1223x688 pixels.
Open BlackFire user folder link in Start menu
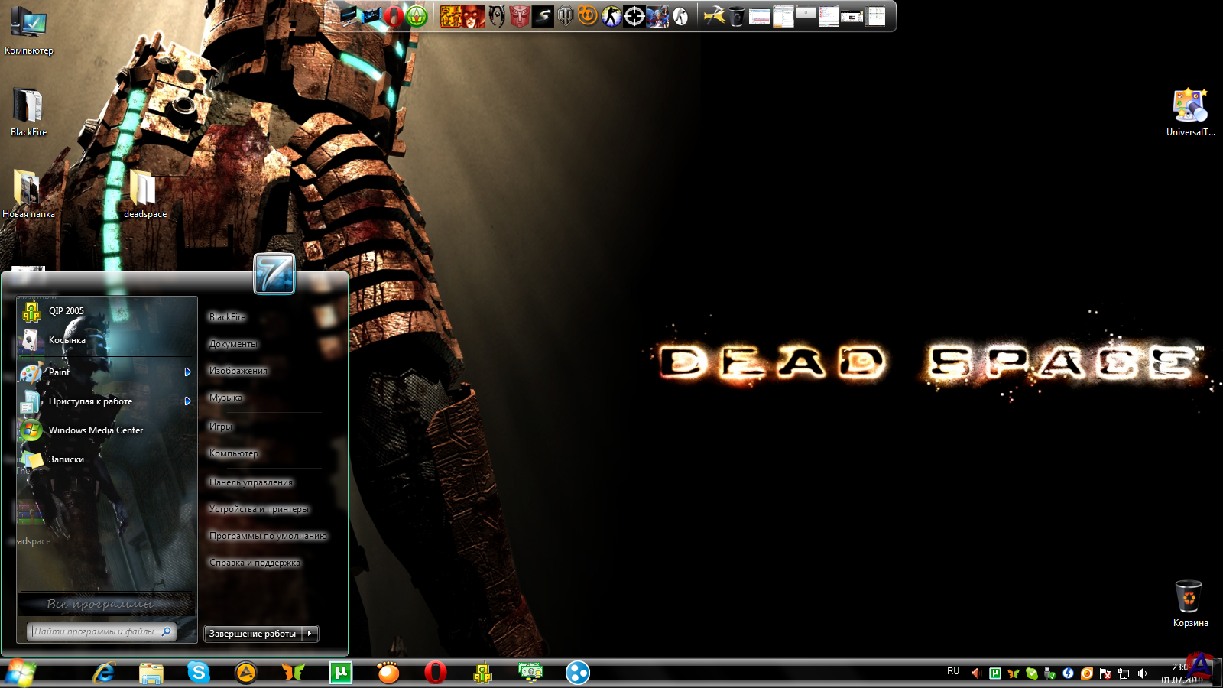tap(227, 317)
